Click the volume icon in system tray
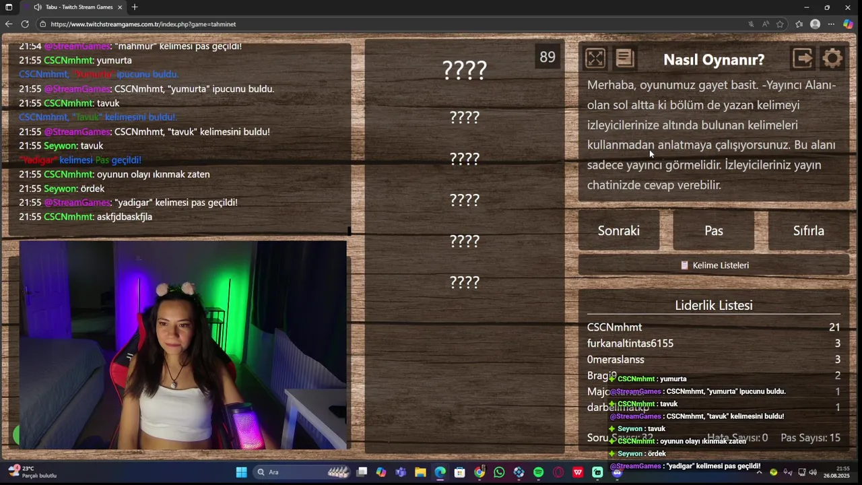The width and height of the screenshot is (862, 485). (x=813, y=472)
